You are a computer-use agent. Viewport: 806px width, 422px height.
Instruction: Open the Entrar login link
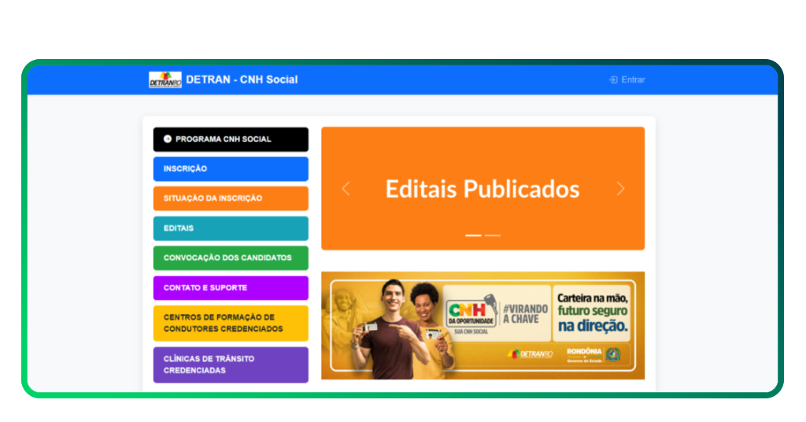tap(627, 80)
